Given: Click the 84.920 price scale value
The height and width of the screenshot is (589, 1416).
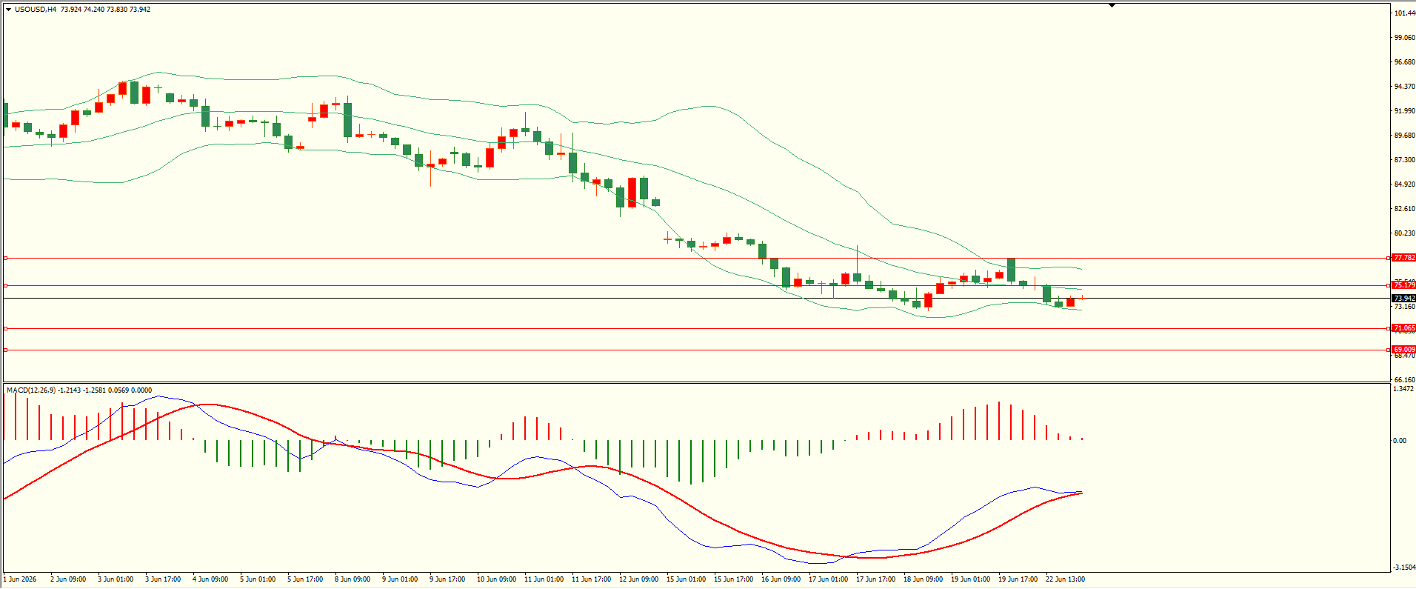Looking at the screenshot, I should pyautogui.click(x=1404, y=184).
